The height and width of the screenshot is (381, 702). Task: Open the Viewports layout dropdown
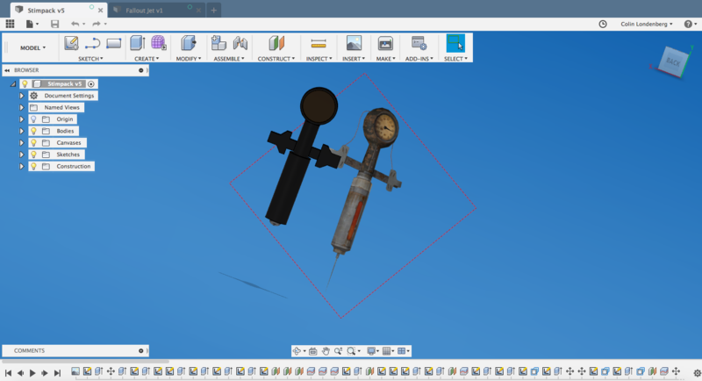[x=404, y=351]
